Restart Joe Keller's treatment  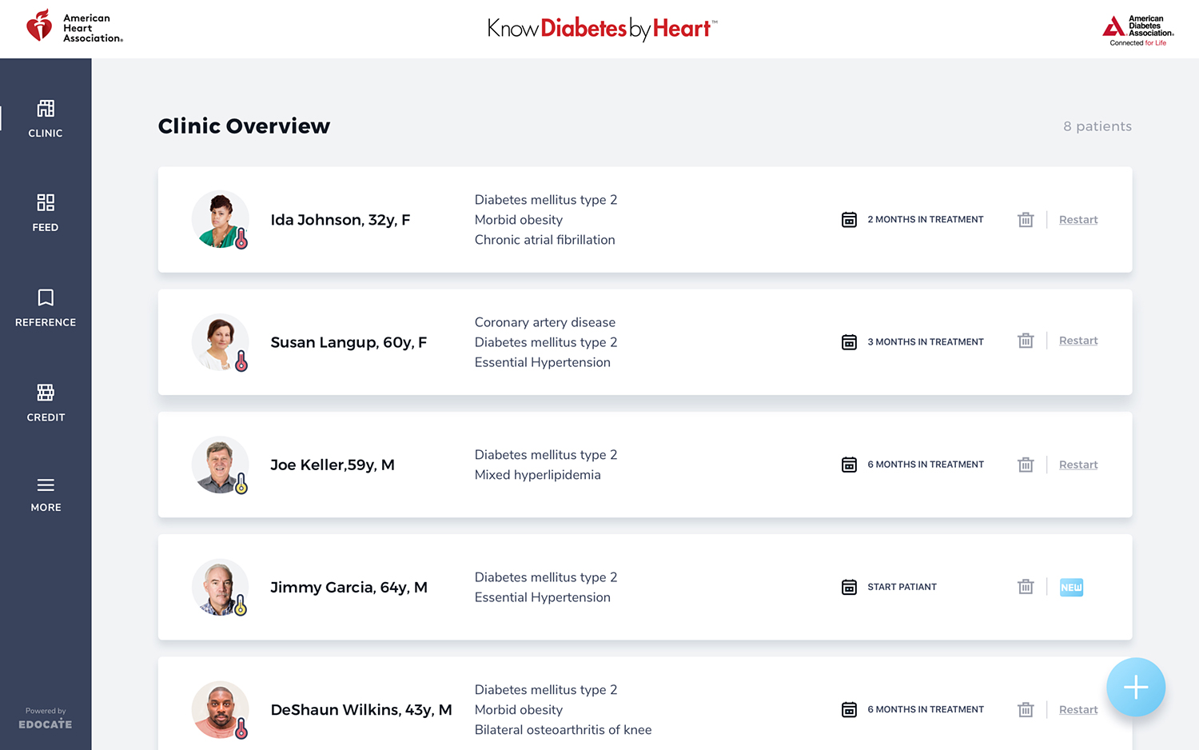point(1078,465)
